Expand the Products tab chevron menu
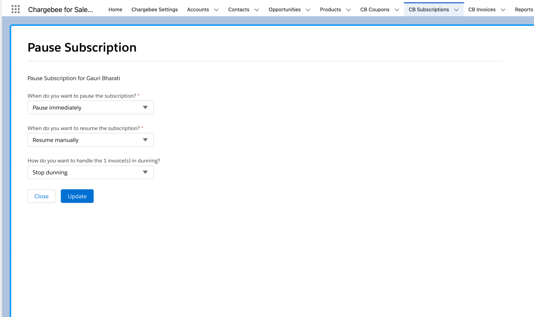 [x=348, y=10]
